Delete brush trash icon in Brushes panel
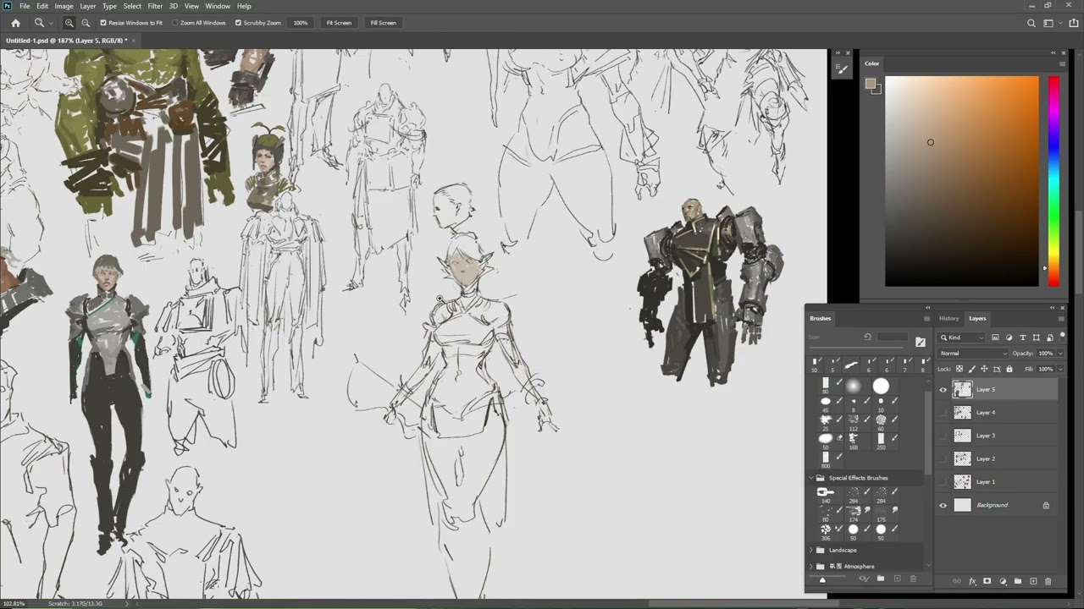1084x609 pixels. pyautogui.click(x=913, y=579)
